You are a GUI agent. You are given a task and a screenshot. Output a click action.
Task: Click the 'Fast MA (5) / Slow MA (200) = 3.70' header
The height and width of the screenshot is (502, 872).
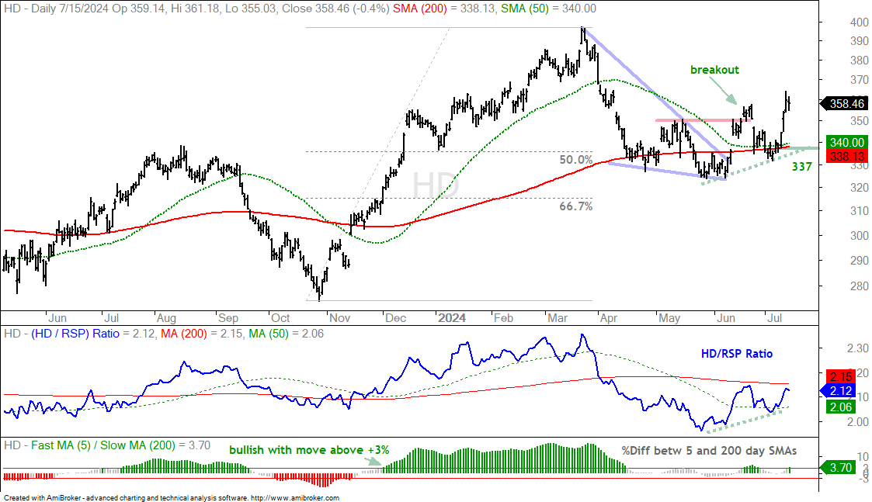coord(120,445)
